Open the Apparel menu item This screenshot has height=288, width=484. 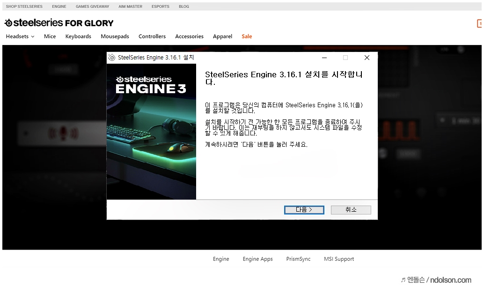pyautogui.click(x=222, y=37)
